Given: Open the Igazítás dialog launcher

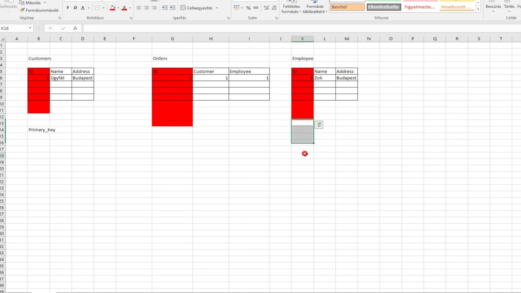Looking at the screenshot, I should tap(228, 18).
